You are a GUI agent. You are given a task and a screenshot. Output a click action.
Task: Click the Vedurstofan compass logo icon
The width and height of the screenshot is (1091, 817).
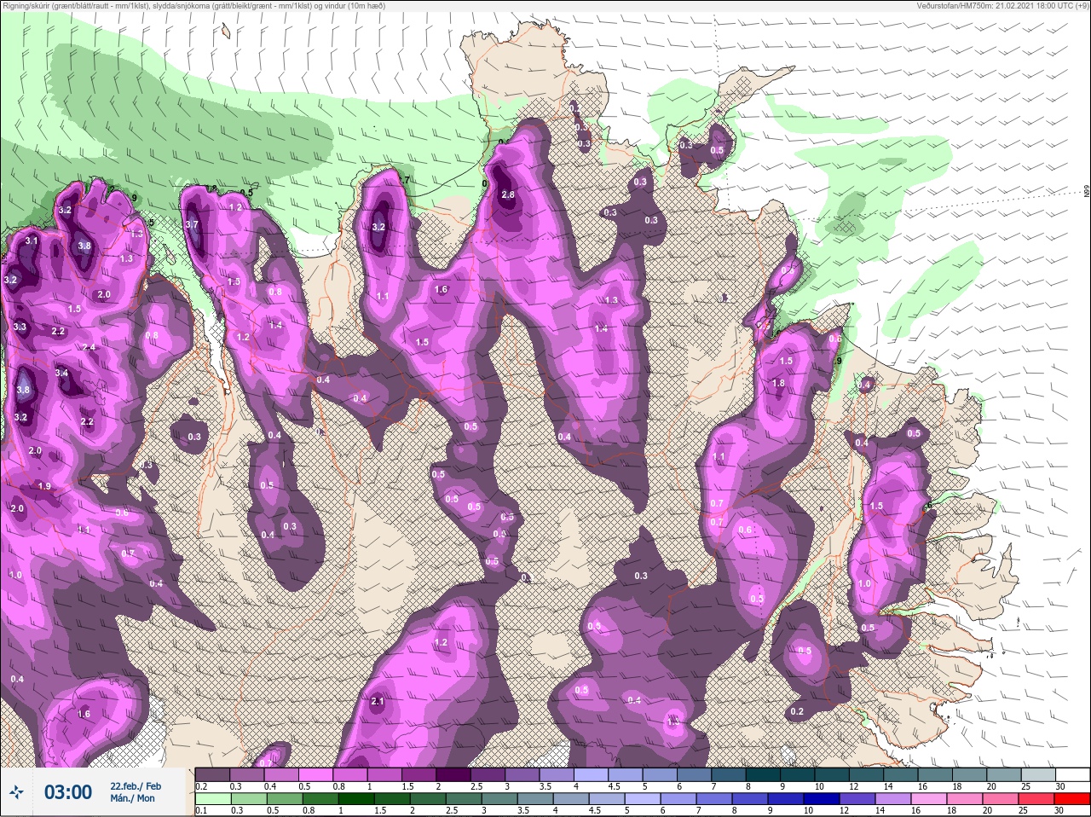[17, 793]
